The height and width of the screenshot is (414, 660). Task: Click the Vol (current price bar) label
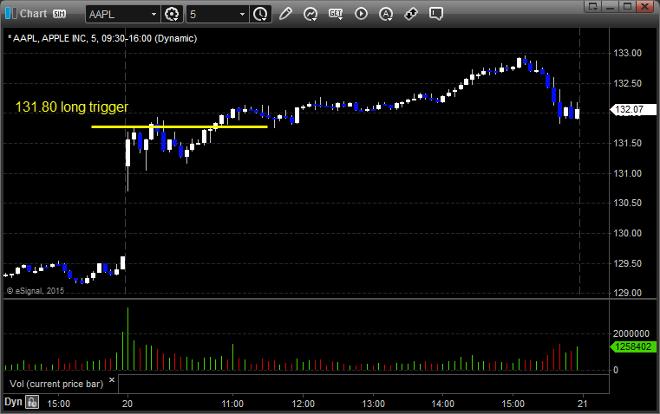[x=56, y=384]
